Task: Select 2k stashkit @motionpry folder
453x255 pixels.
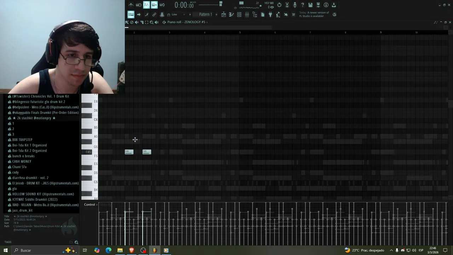Action: pyautogui.click(x=34, y=118)
